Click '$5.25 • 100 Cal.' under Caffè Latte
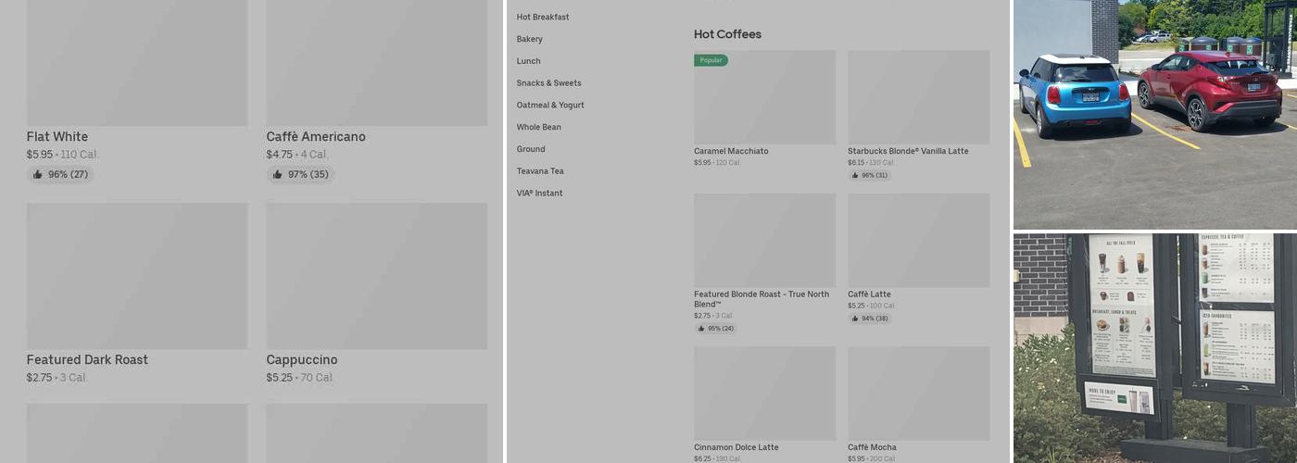This screenshot has height=463, width=1297. pyautogui.click(x=871, y=306)
